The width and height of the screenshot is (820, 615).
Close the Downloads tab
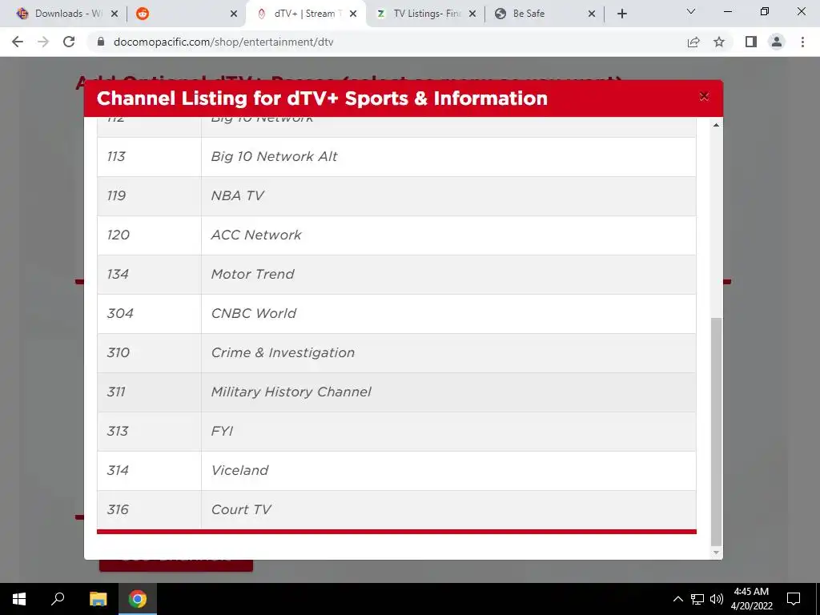point(115,14)
